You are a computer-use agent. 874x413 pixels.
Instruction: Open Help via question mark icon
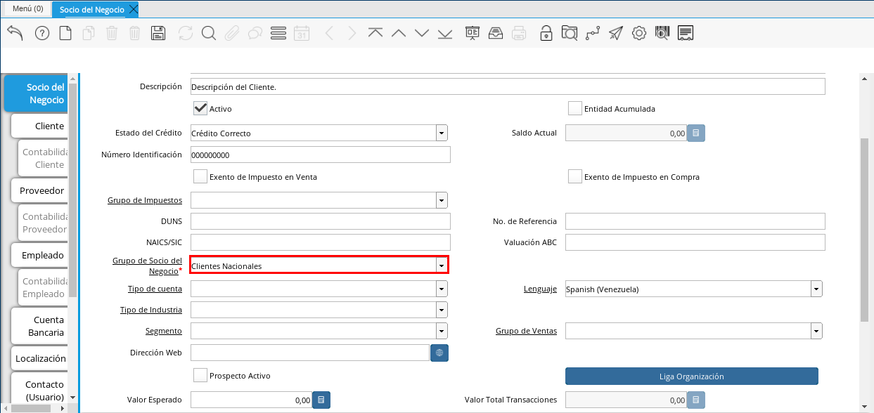42,33
